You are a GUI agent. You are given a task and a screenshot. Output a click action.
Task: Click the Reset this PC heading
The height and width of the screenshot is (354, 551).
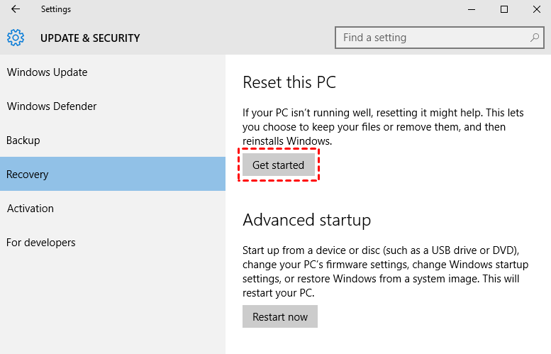point(289,82)
